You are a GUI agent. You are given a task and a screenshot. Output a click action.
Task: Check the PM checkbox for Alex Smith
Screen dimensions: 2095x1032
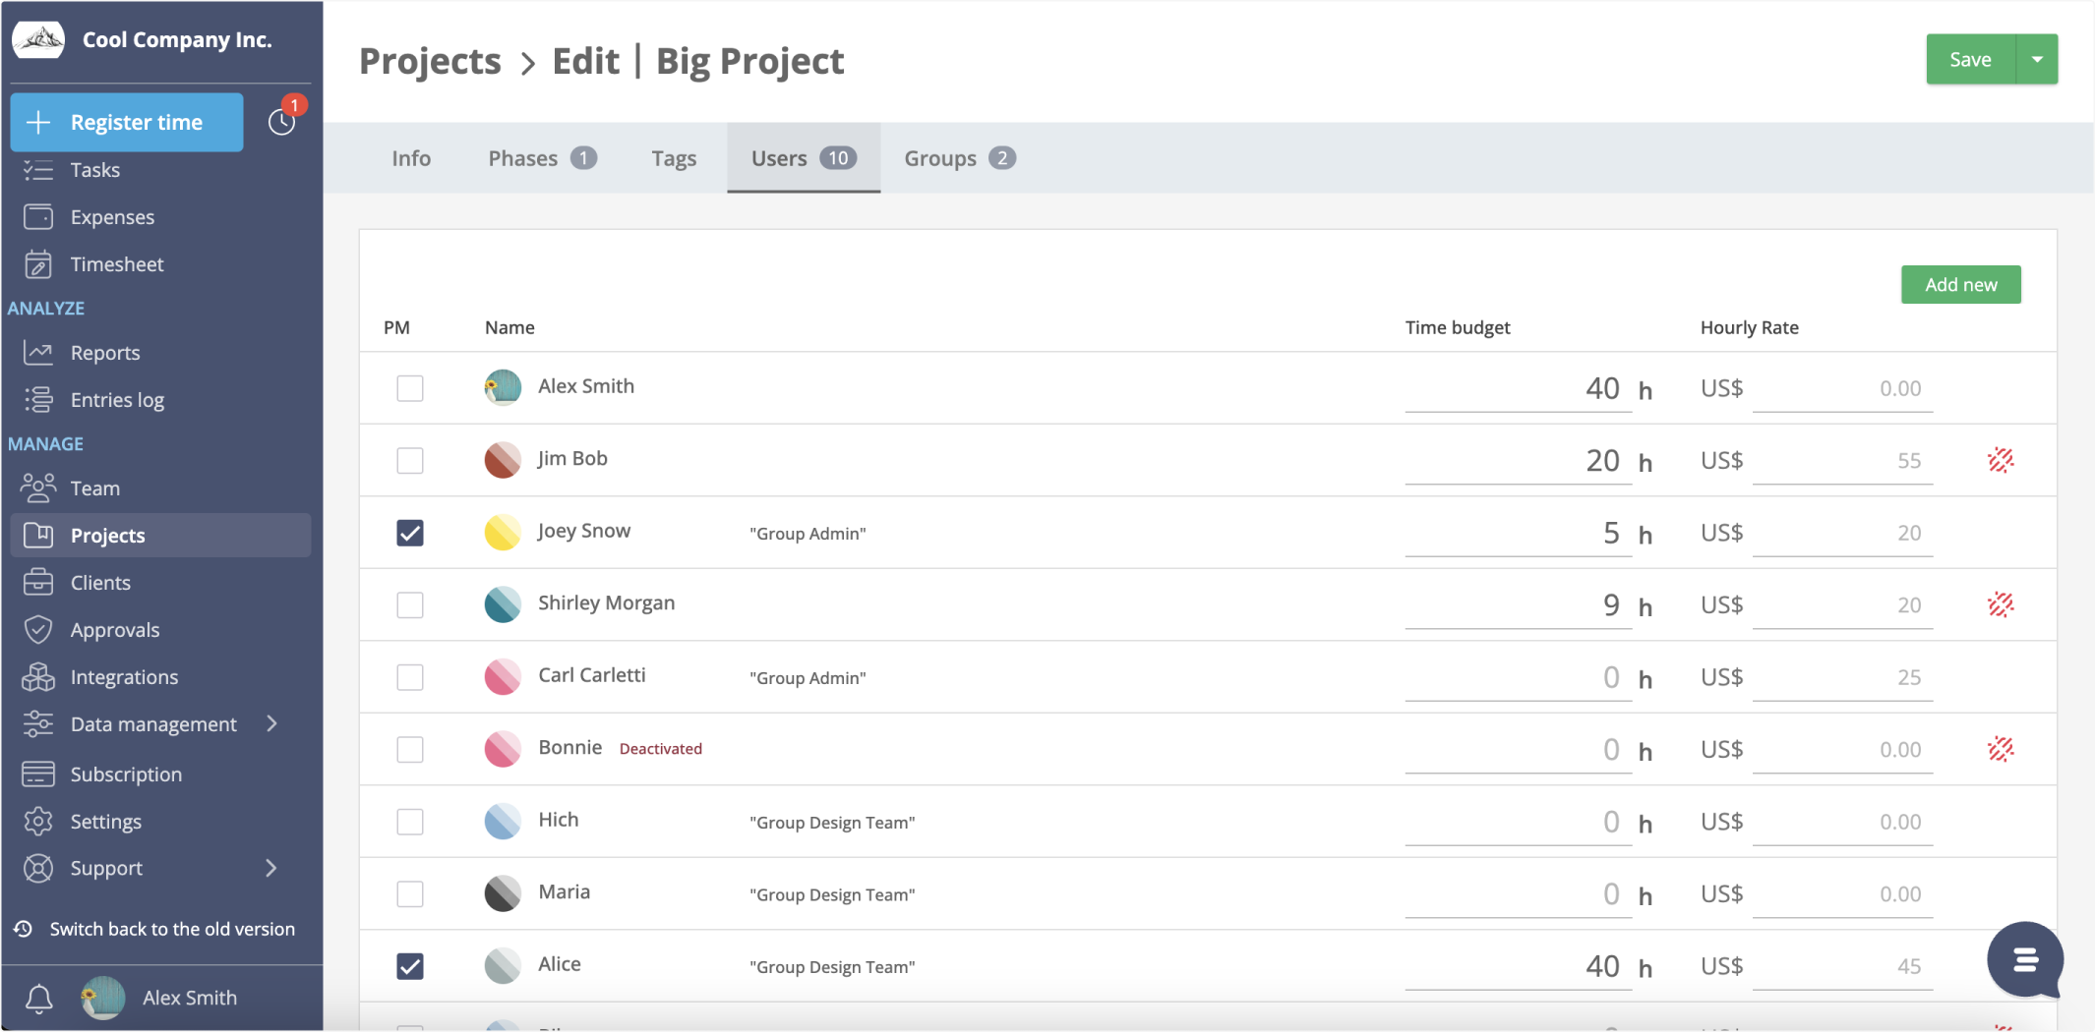(x=409, y=387)
